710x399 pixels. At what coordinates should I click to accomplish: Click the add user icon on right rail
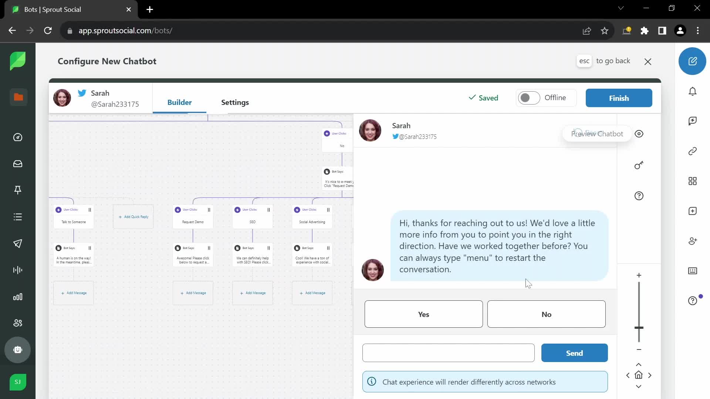693,241
